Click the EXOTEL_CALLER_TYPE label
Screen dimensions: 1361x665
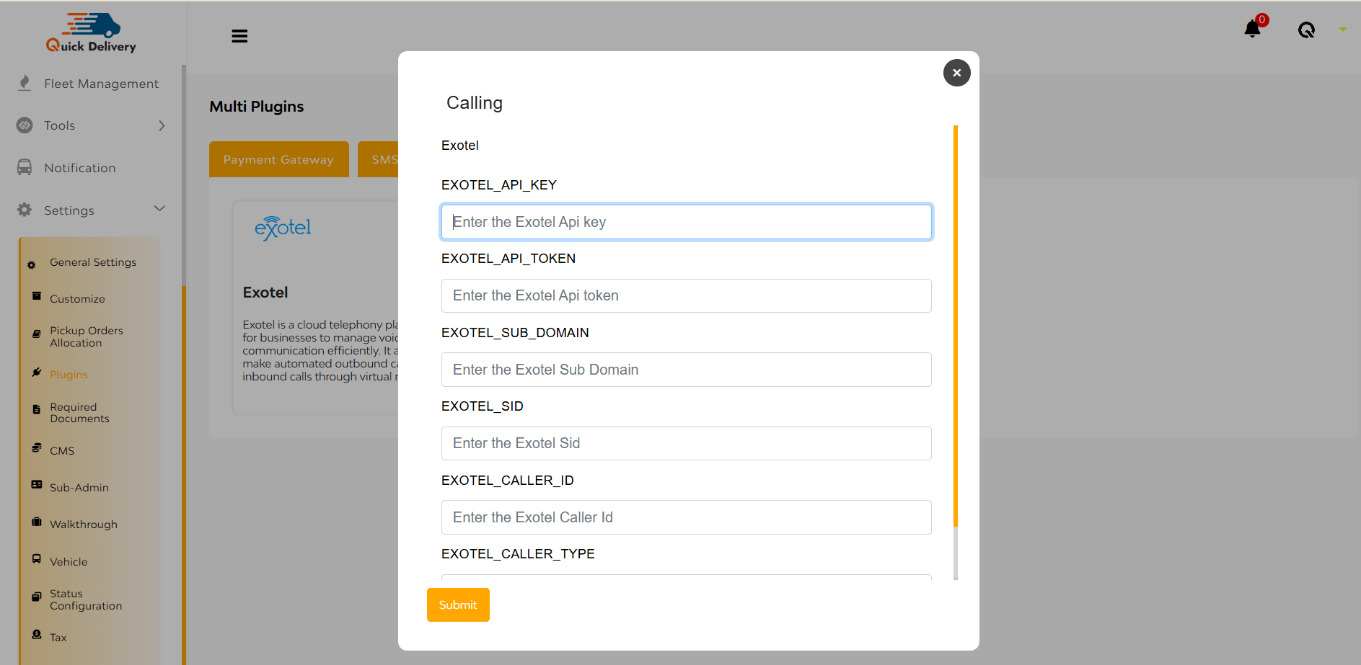tap(518, 554)
